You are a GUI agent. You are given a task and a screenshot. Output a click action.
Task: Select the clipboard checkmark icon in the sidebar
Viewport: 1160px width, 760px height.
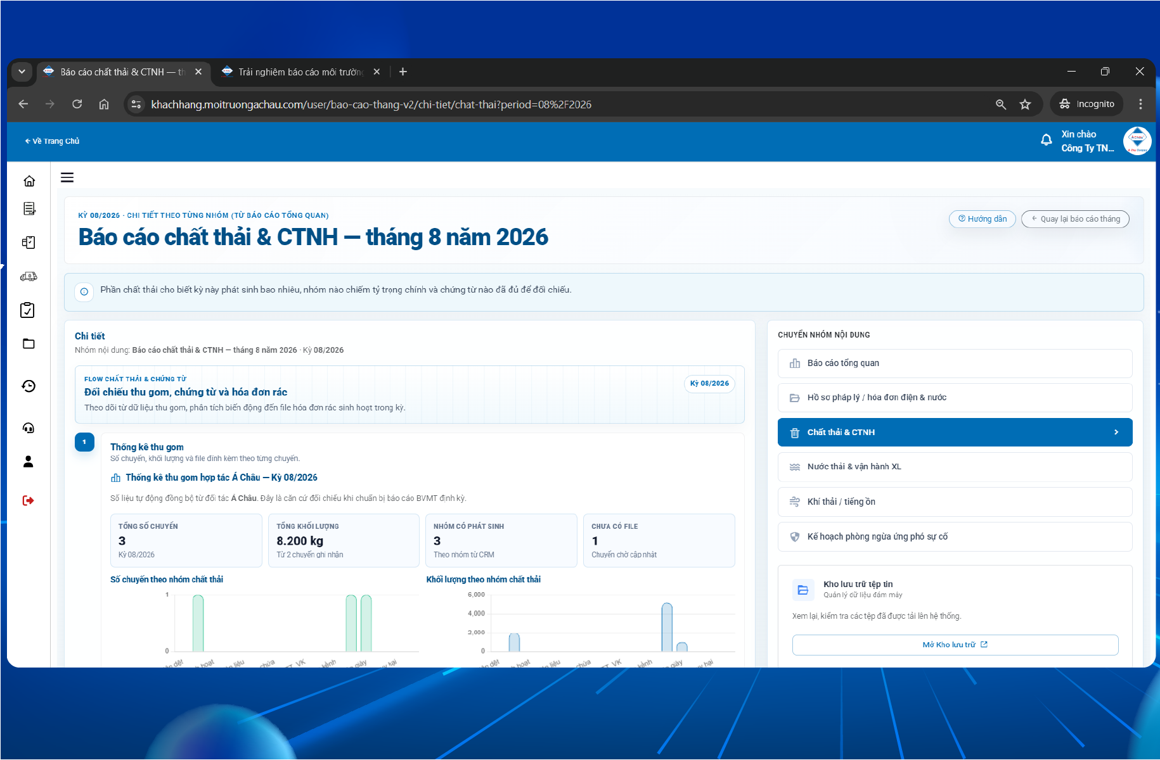[28, 310]
